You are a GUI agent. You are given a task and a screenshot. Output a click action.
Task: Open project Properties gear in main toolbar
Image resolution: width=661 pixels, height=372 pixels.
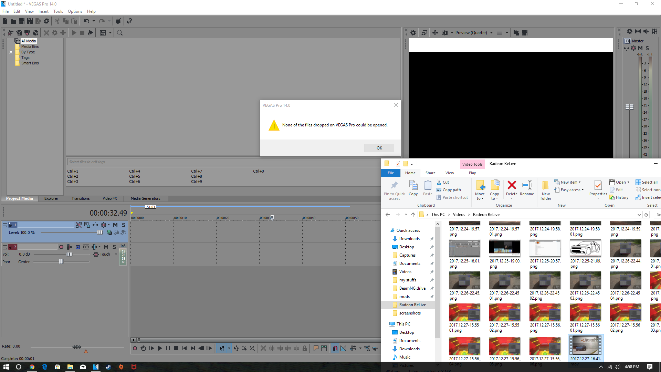[x=46, y=21]
